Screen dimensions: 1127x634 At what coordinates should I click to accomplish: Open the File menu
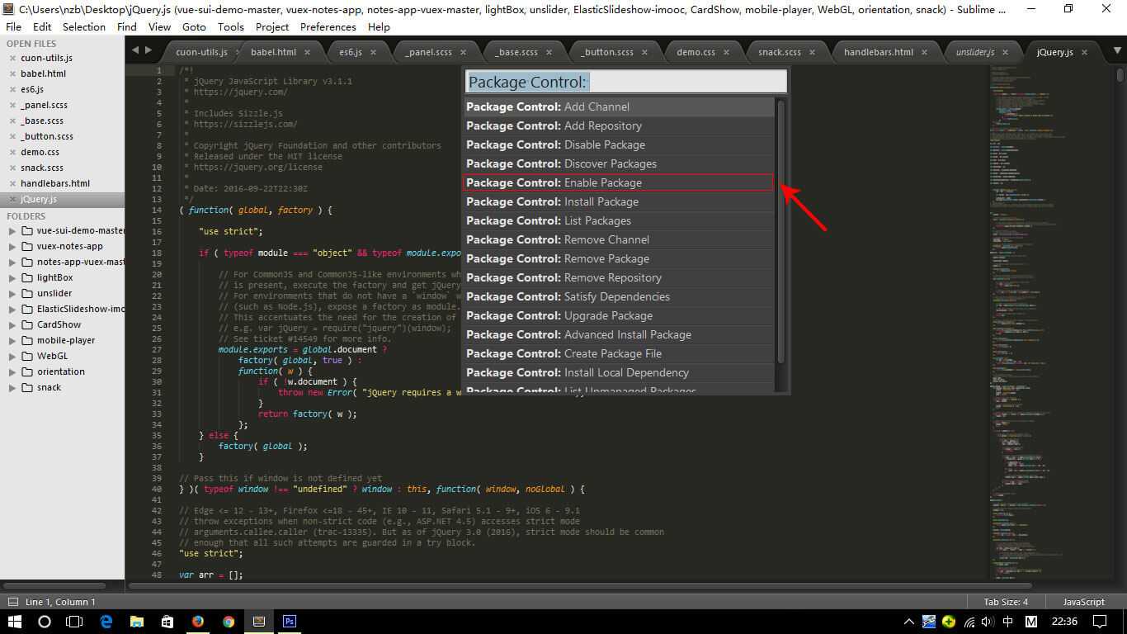tap(13, 26)
